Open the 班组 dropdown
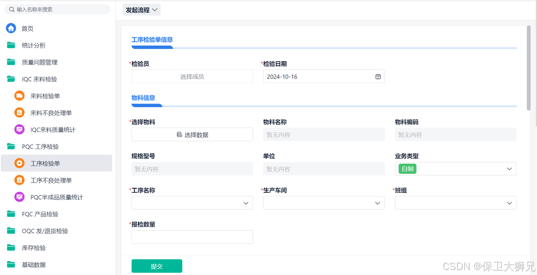Image resolution: width=537 pixels, height=275 pixels. pos(456,203)
